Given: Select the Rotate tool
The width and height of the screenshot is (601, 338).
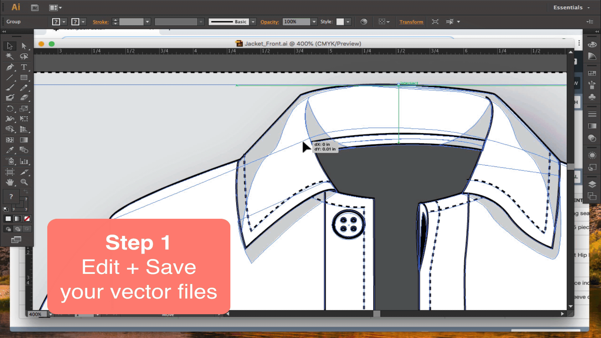Looking at the screenshot, I should [10, 108].
